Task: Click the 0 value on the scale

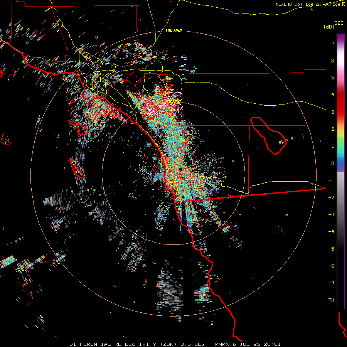Action: pyautogui.click(x=333, y=163)
